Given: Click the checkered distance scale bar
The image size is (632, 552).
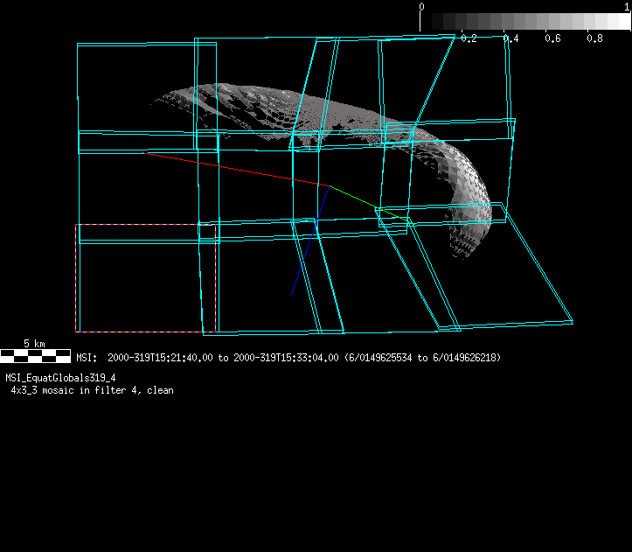Looking at the screenshot, I should (35, 356).
